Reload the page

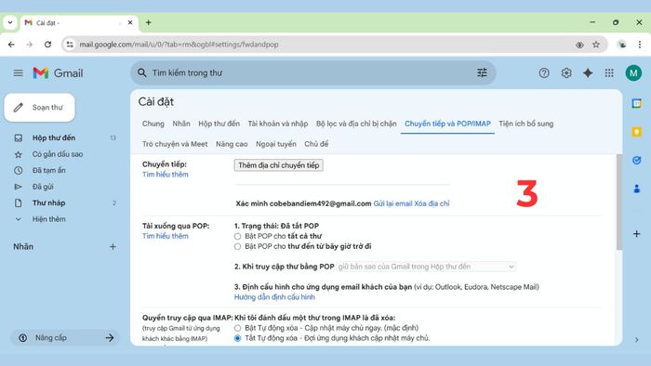pyautogui.click(x=47, y=45)
